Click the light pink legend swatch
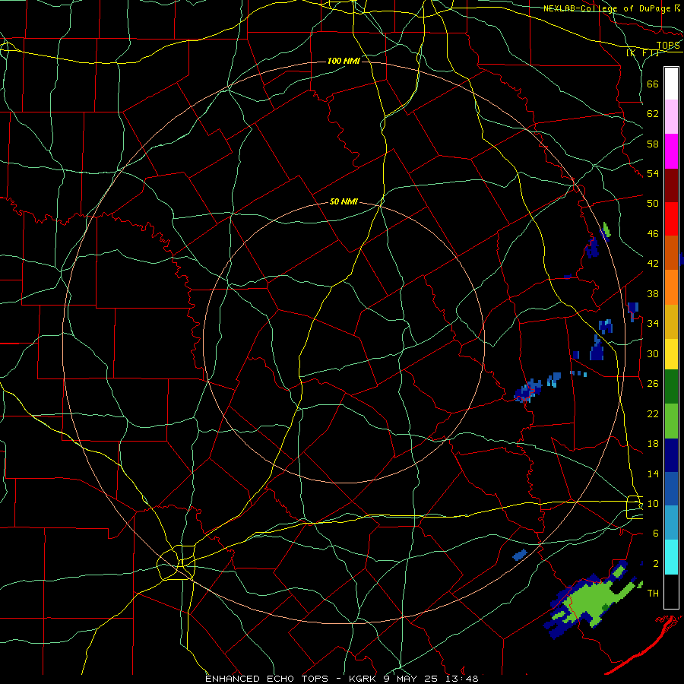 pos(671,117)
